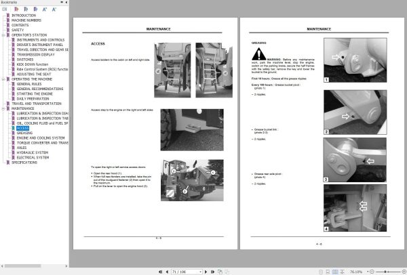Click the bookmarks horizontal scrollbar thumb
The image size is (407, 275).
click(x=22, y=266)
